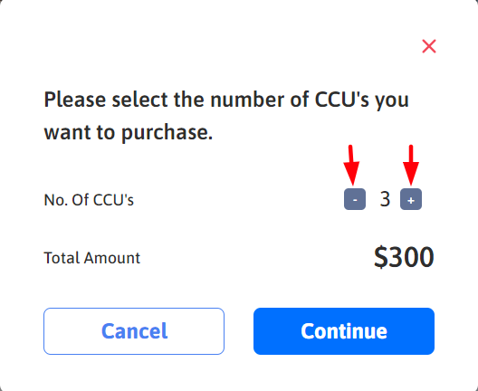The width and height of the screenshot is (478, 391).
Task: Click the red arrow above the minus button
Action: [351, 165]
